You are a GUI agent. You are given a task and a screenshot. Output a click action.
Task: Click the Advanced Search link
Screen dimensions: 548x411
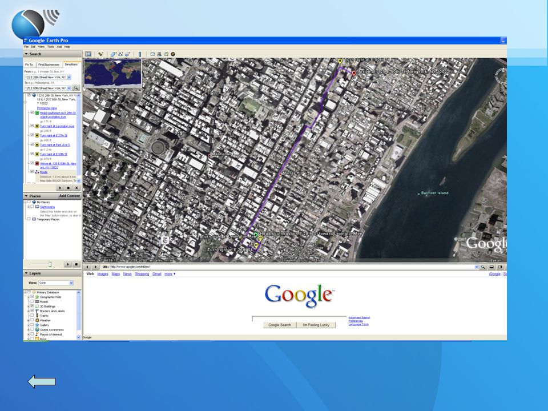pyautogui.click(x=359, y=318)
